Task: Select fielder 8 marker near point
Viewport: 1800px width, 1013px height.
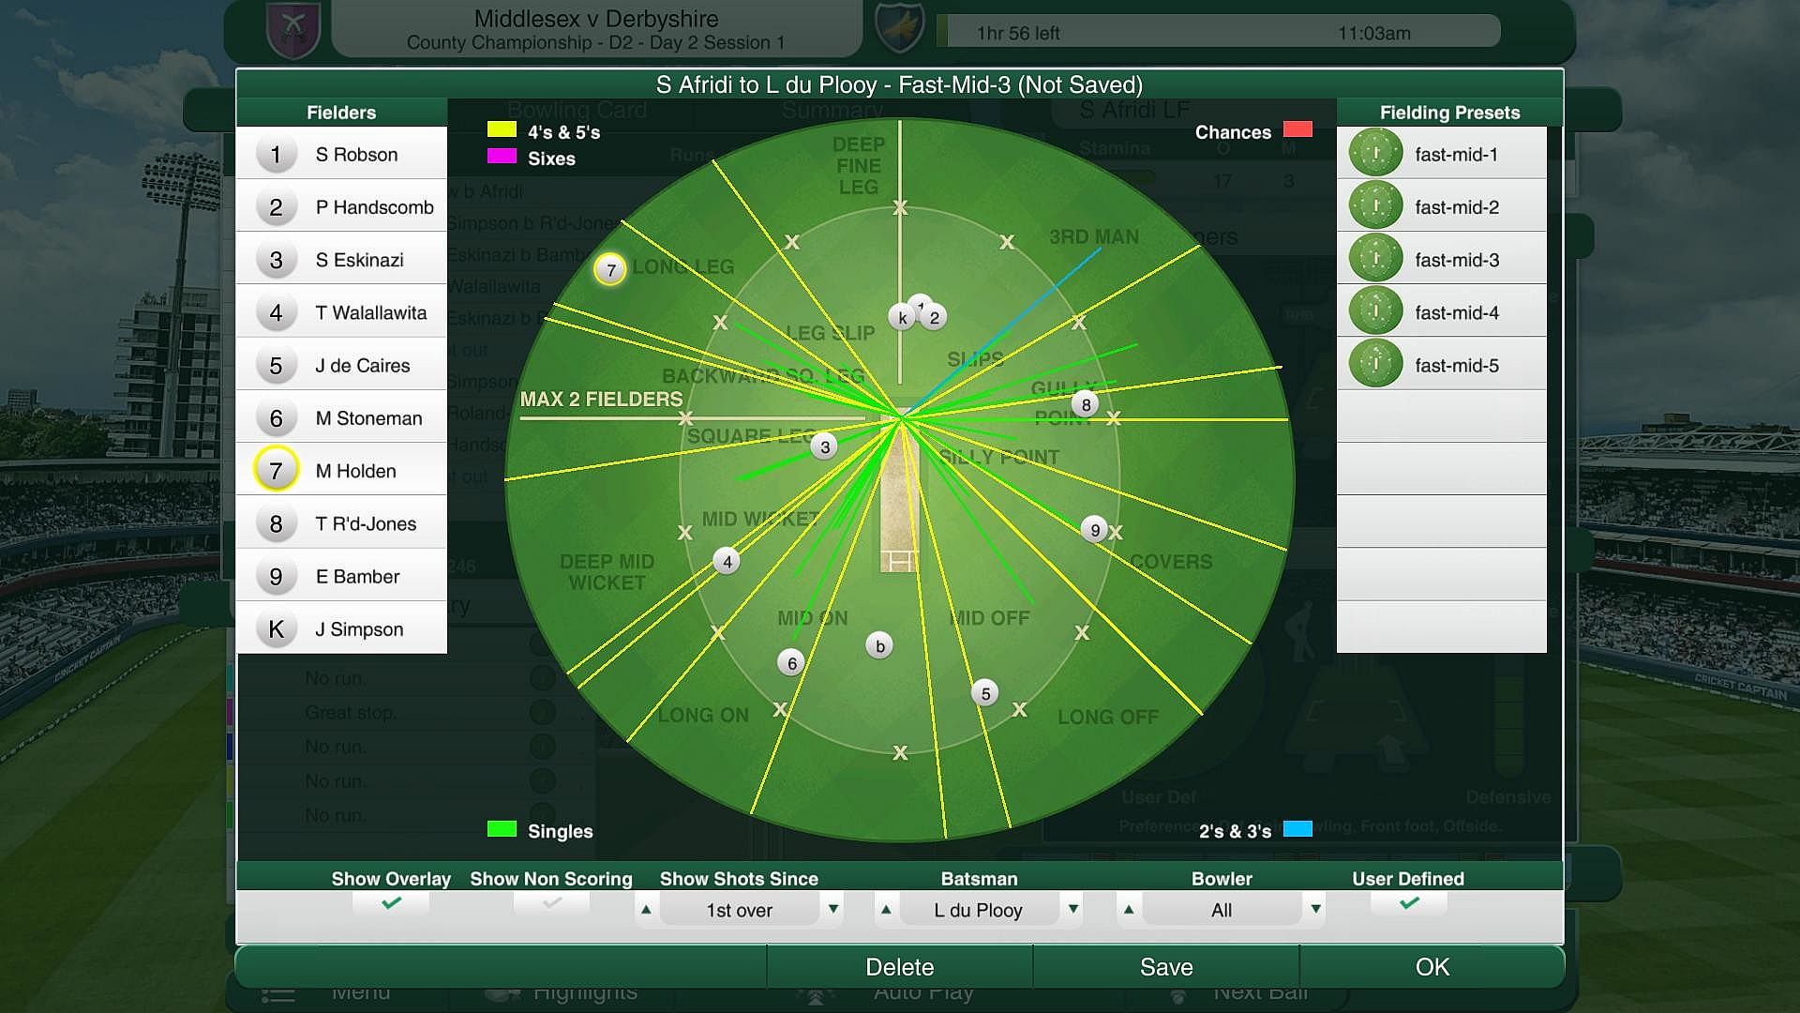Action: click(x=1086, y=404)
